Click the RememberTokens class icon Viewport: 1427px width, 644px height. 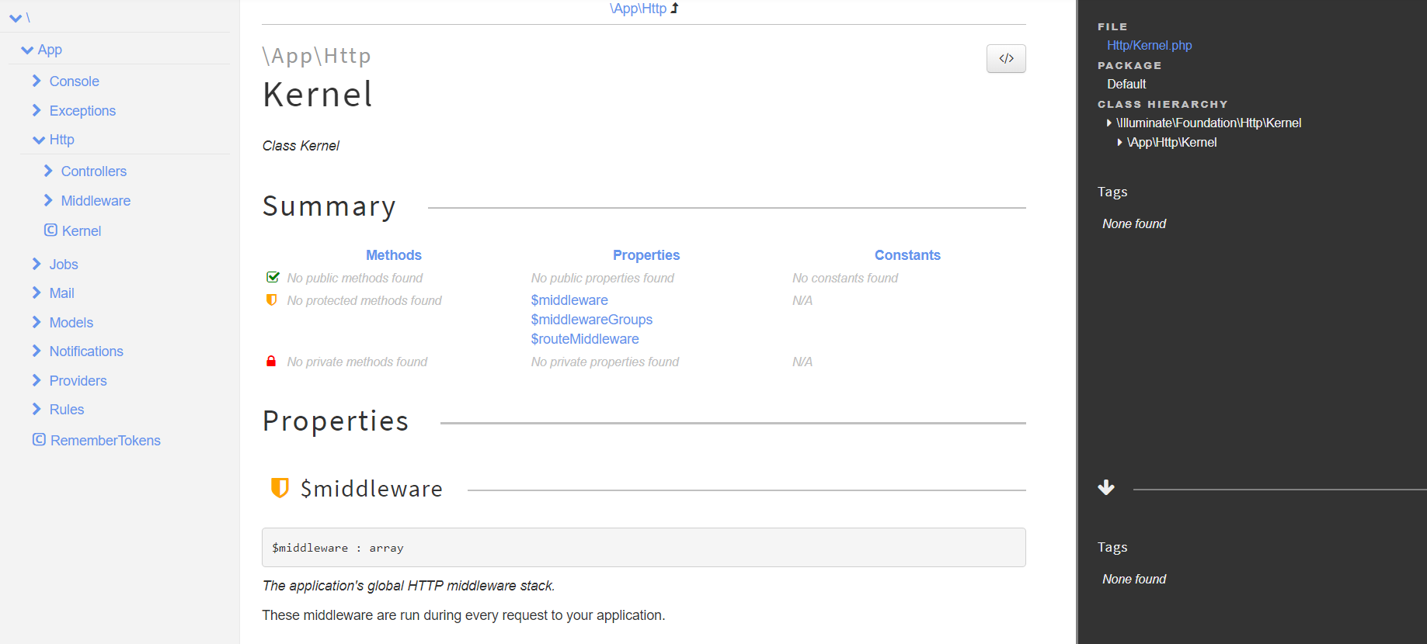tap(39, 440)
